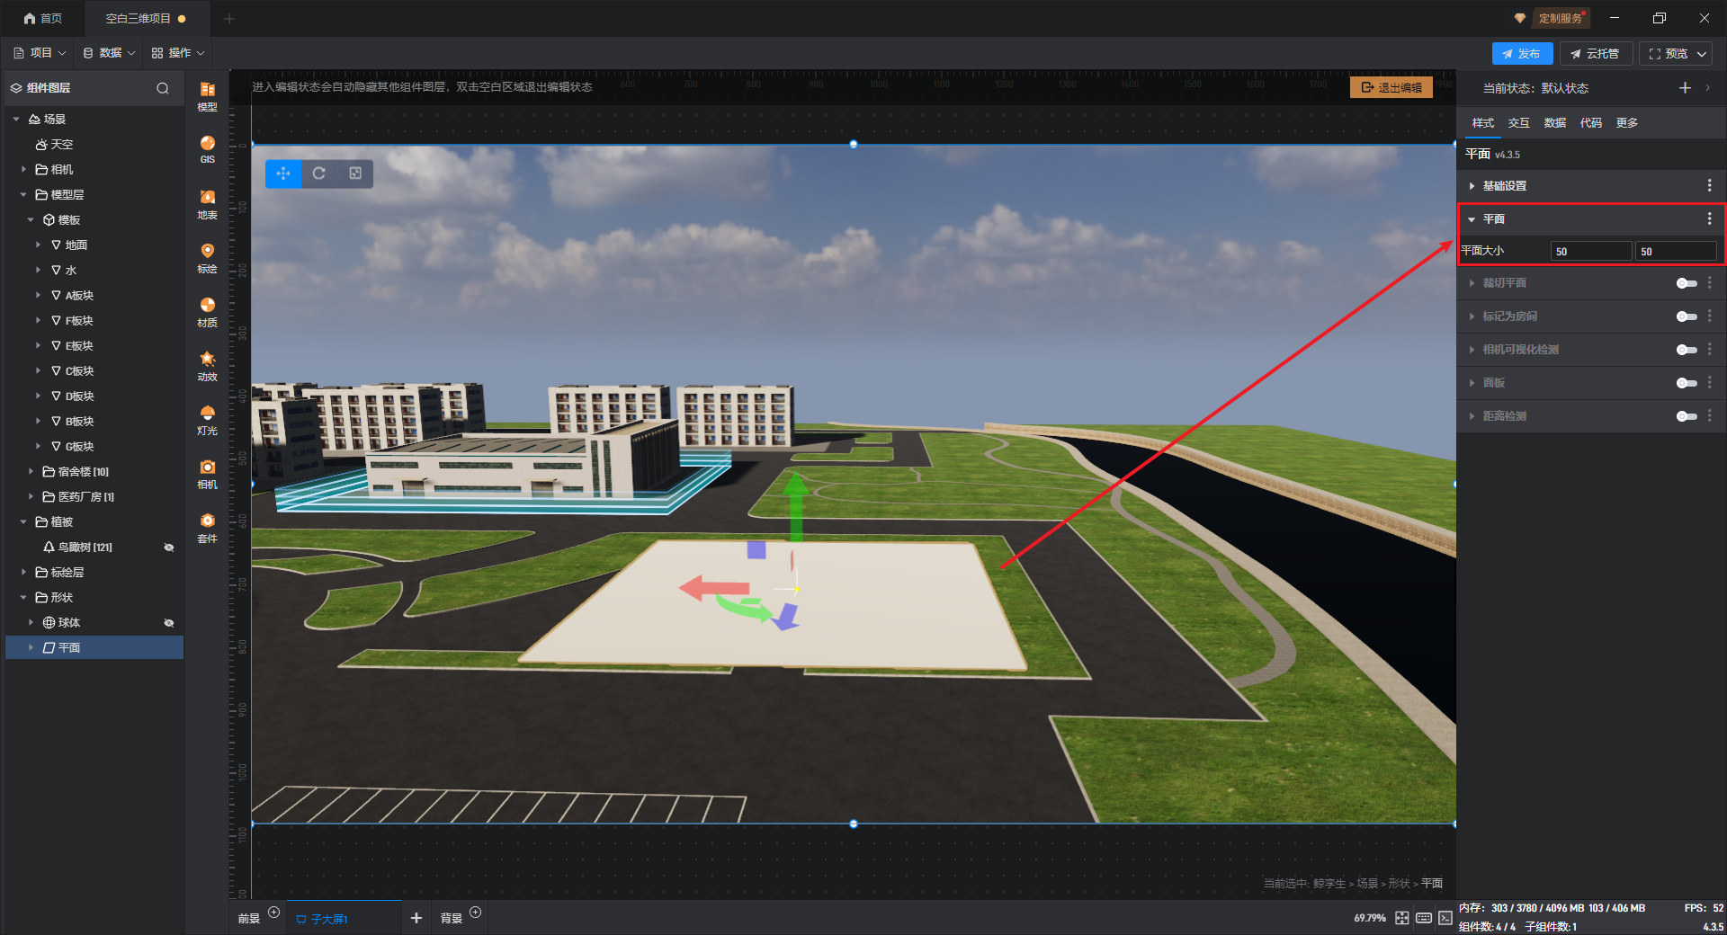This screenshot has height=935, width=1727.
Task: Switch to the 交互 tab
Action: coord(1518,123)
